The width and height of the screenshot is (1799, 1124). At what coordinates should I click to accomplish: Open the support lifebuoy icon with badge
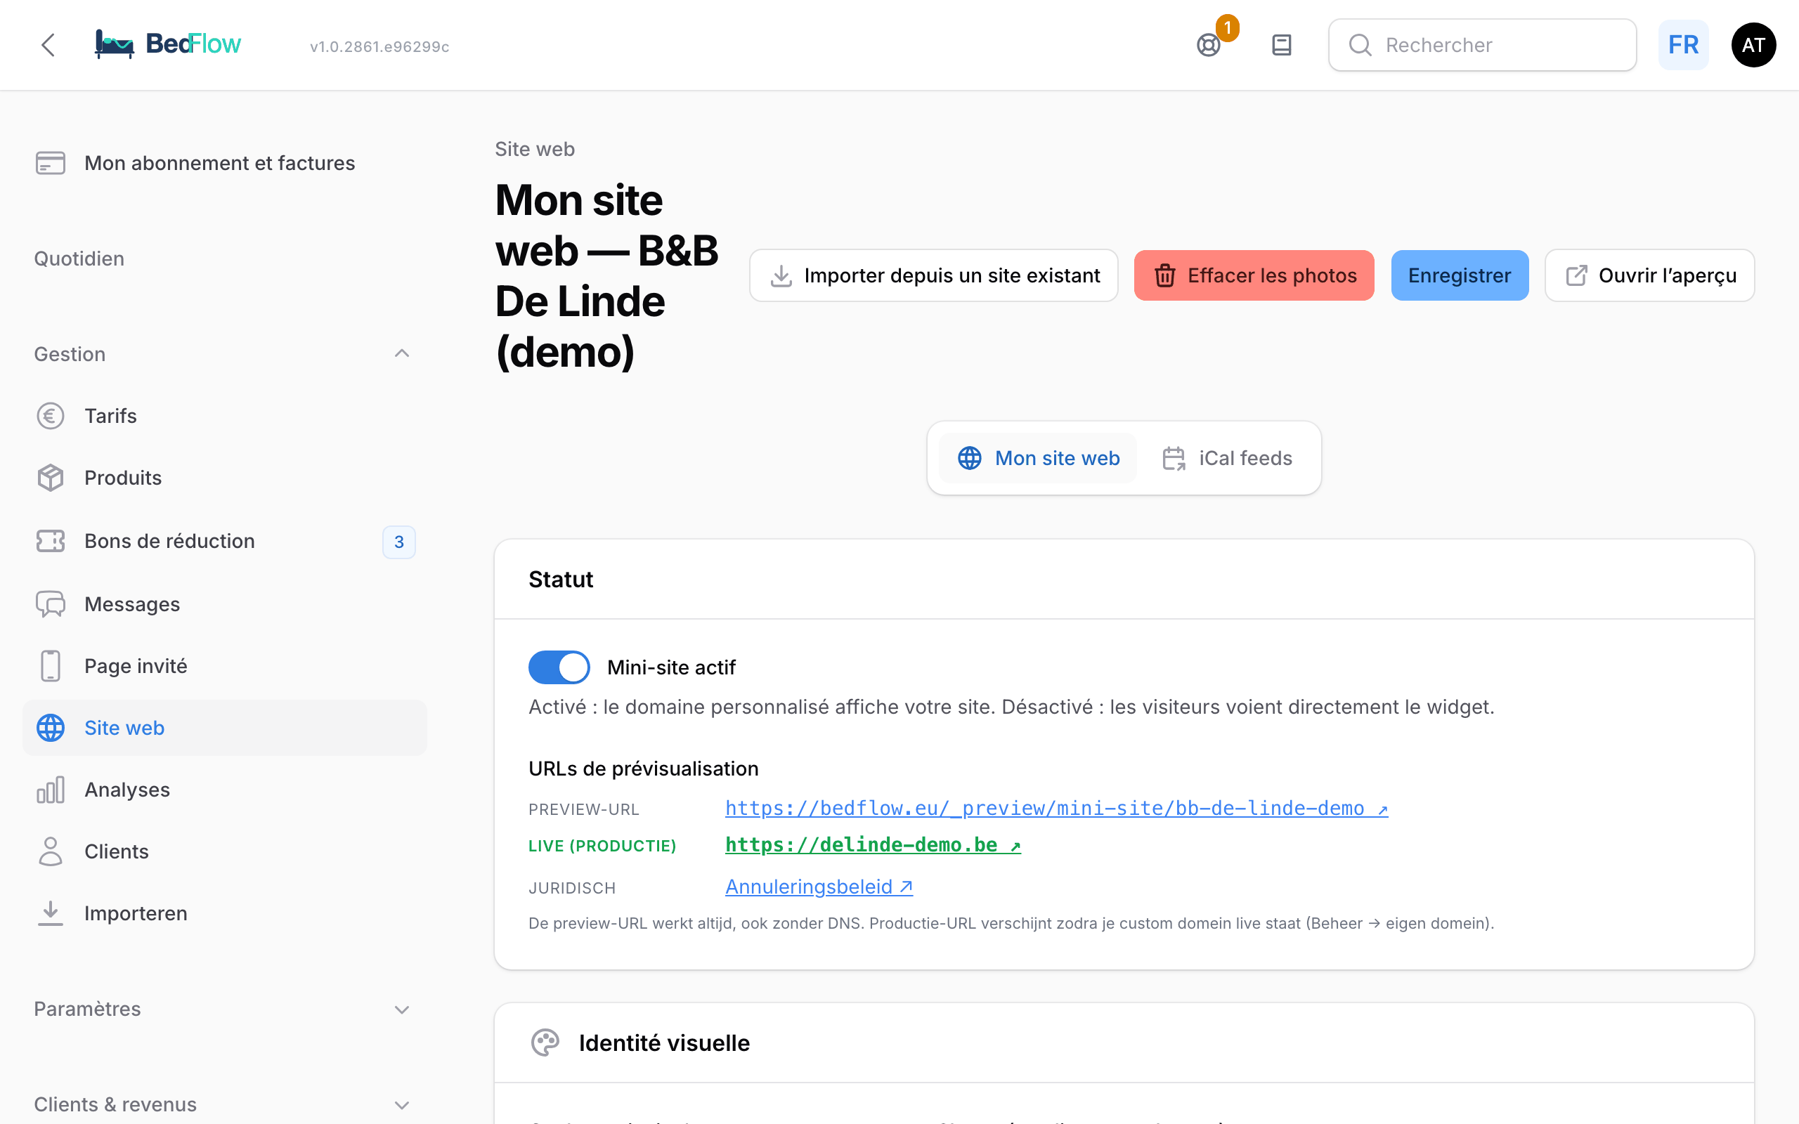1209,46
